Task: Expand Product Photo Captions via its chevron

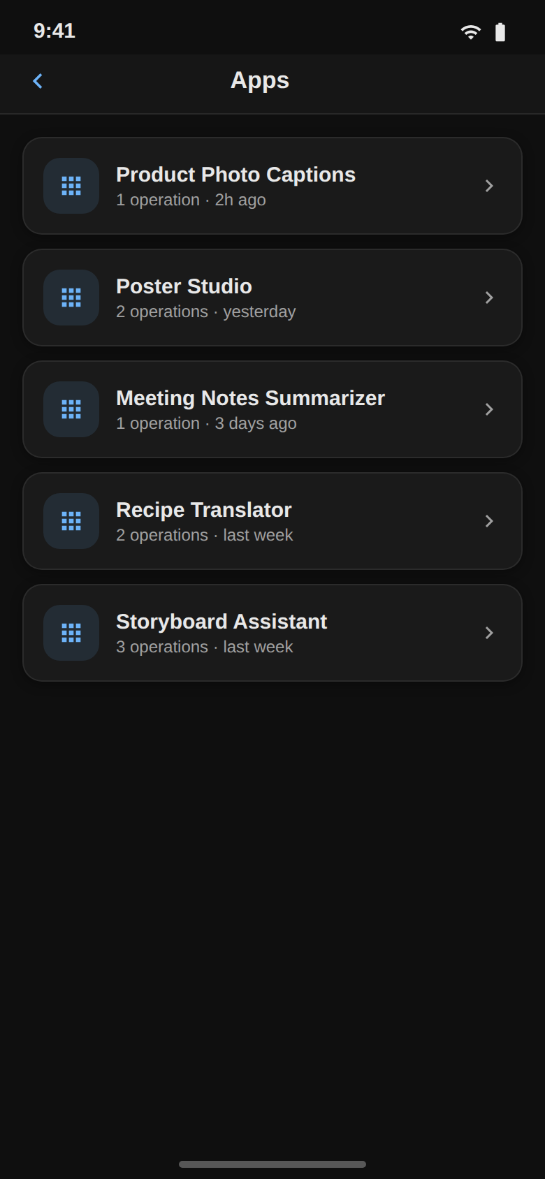Action: [x=489, y=186]
